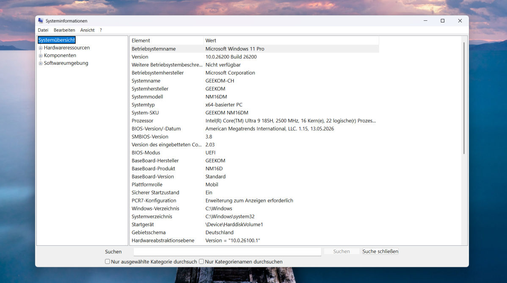Open the Bearbeiten menu
Viewport: 507px width, 283px height.
[64, 30]
